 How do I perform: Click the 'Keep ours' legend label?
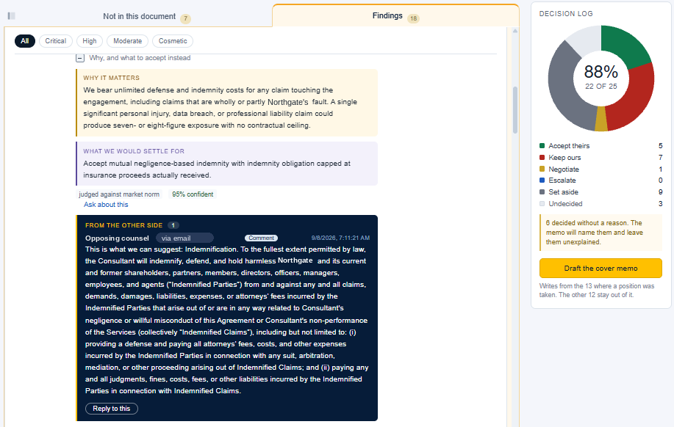(x=564, y=158)
